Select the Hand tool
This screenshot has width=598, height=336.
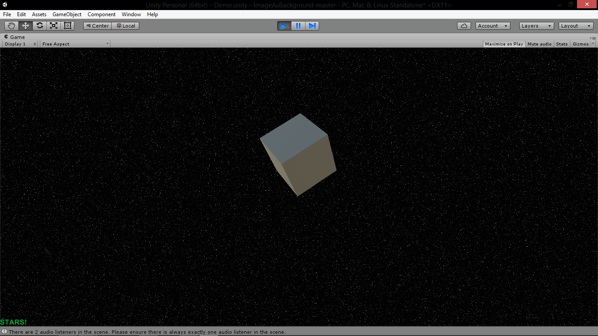(11, 26)
